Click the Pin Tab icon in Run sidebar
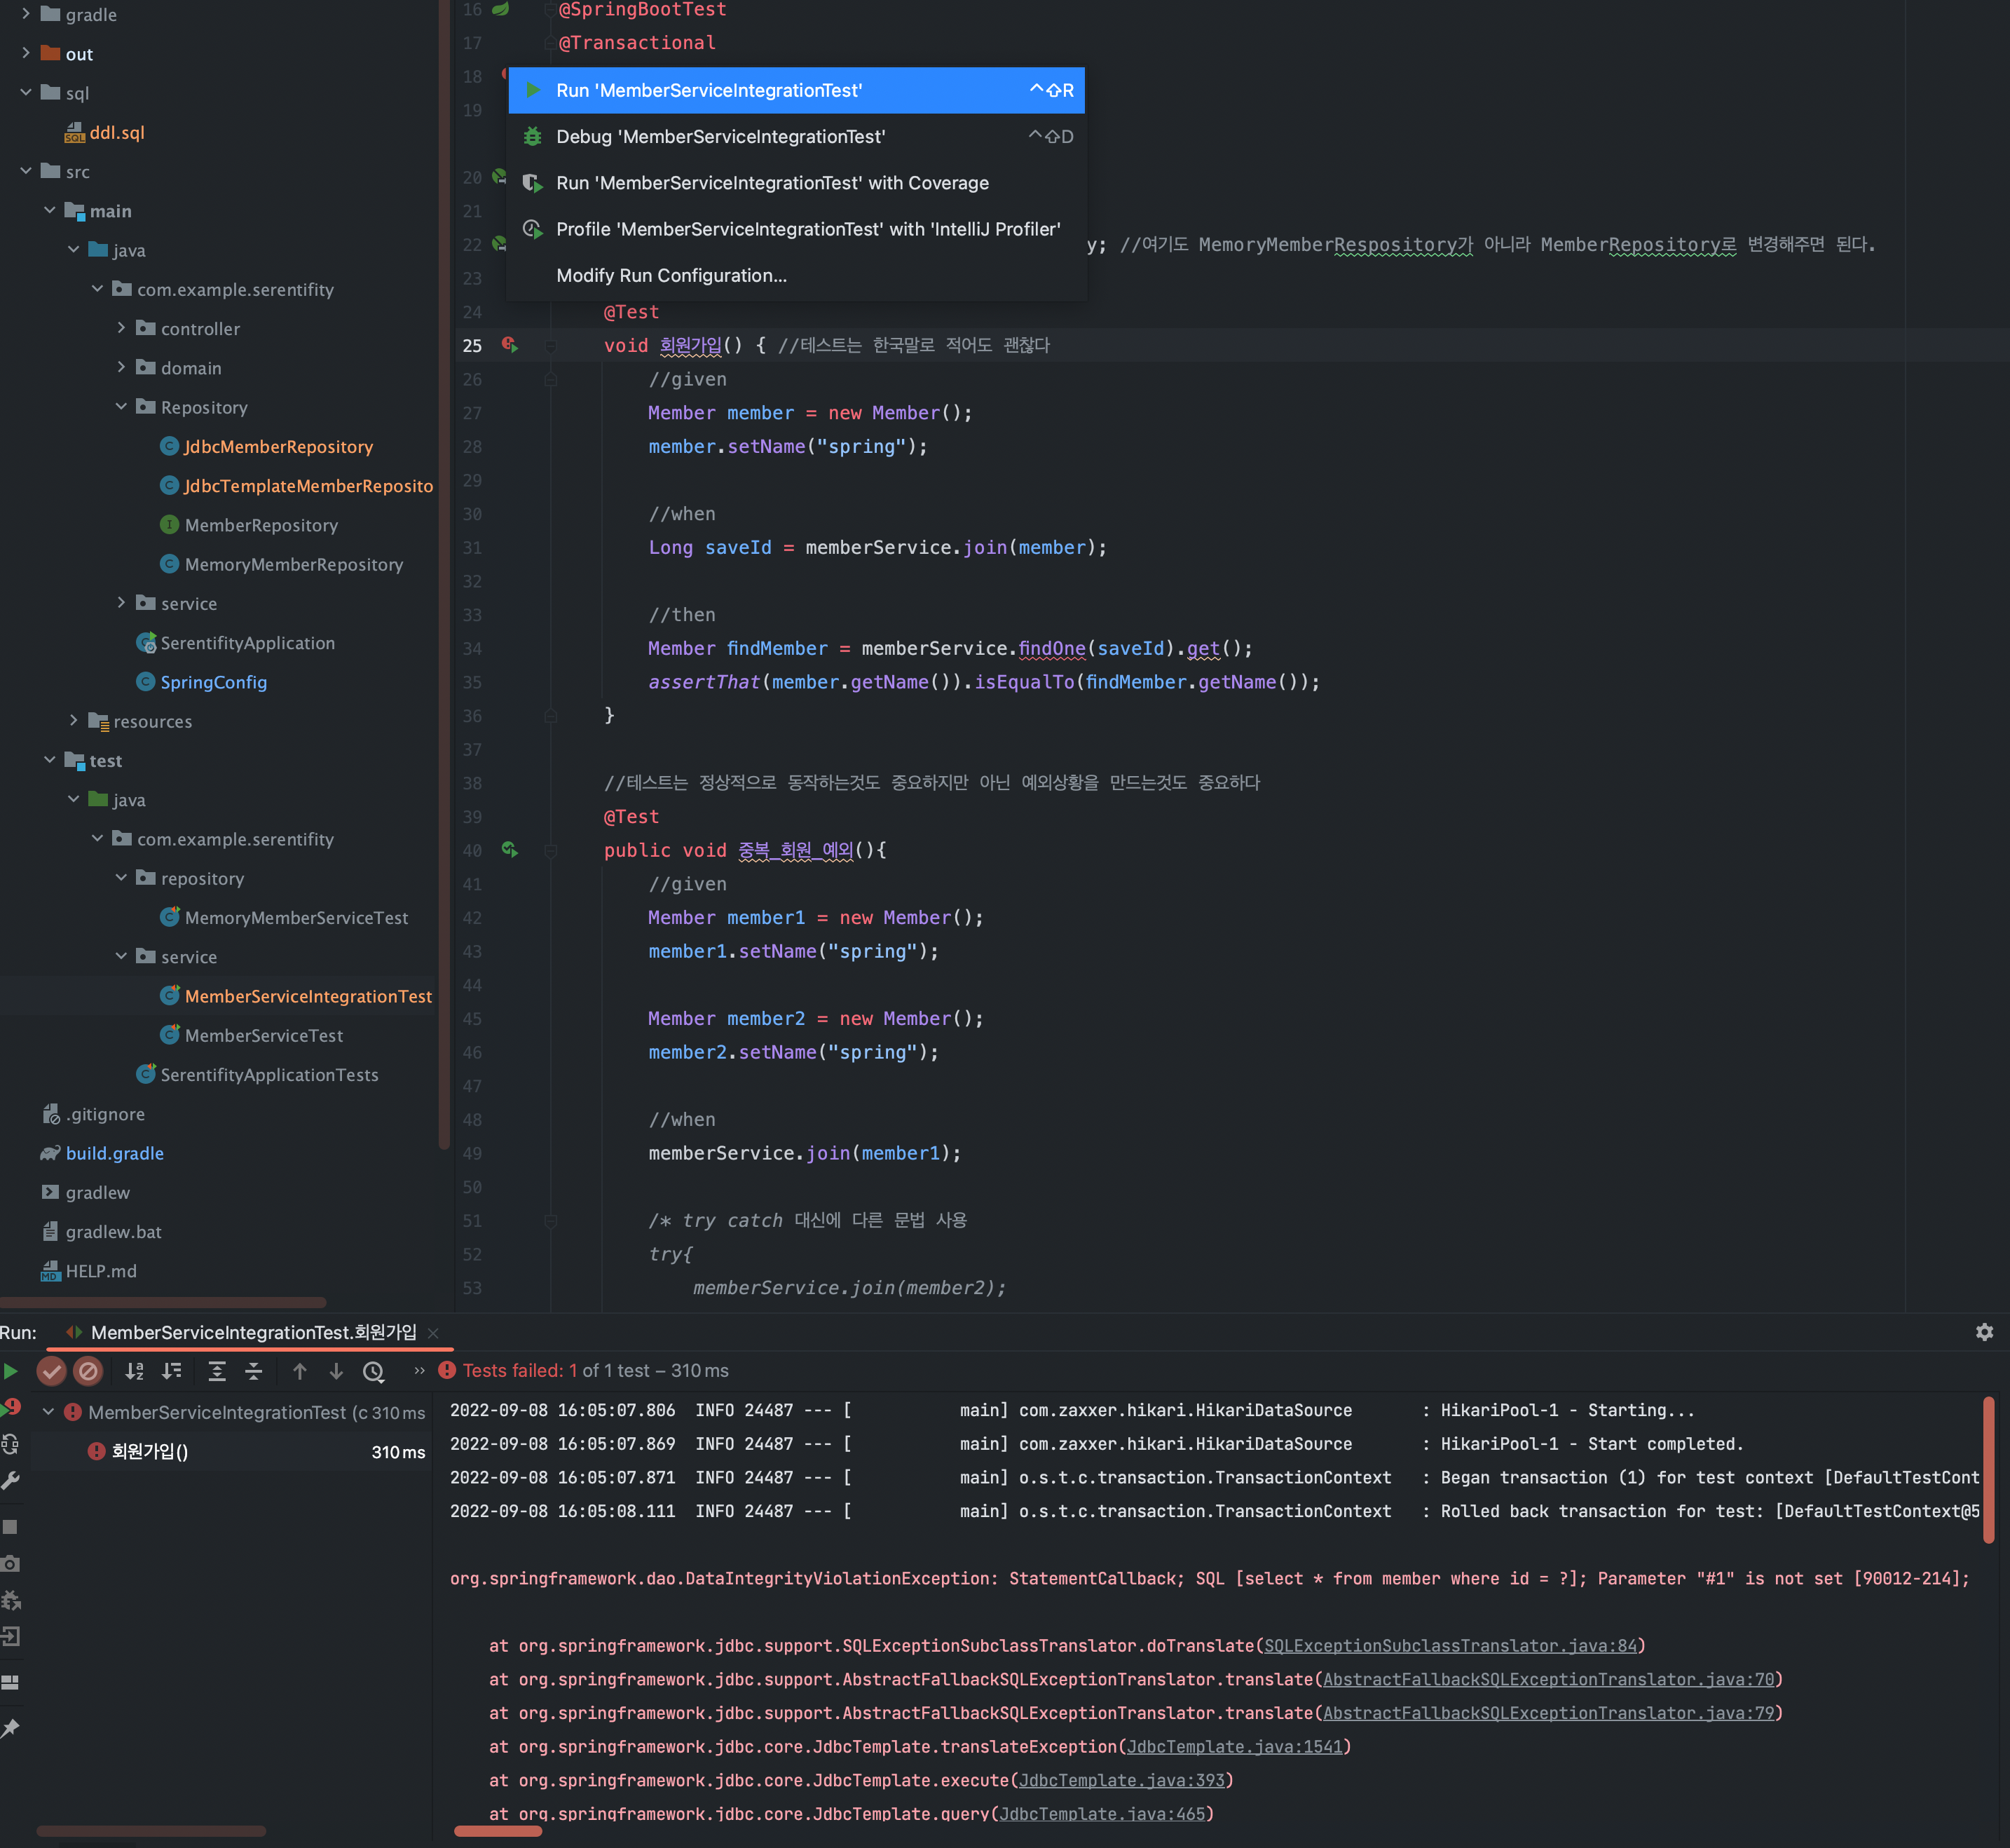 pyautogui.click(x=11, y=1729)
